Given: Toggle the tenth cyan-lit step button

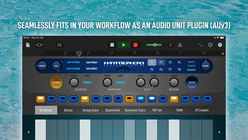Looking at the screenshot, I should 141,99.
